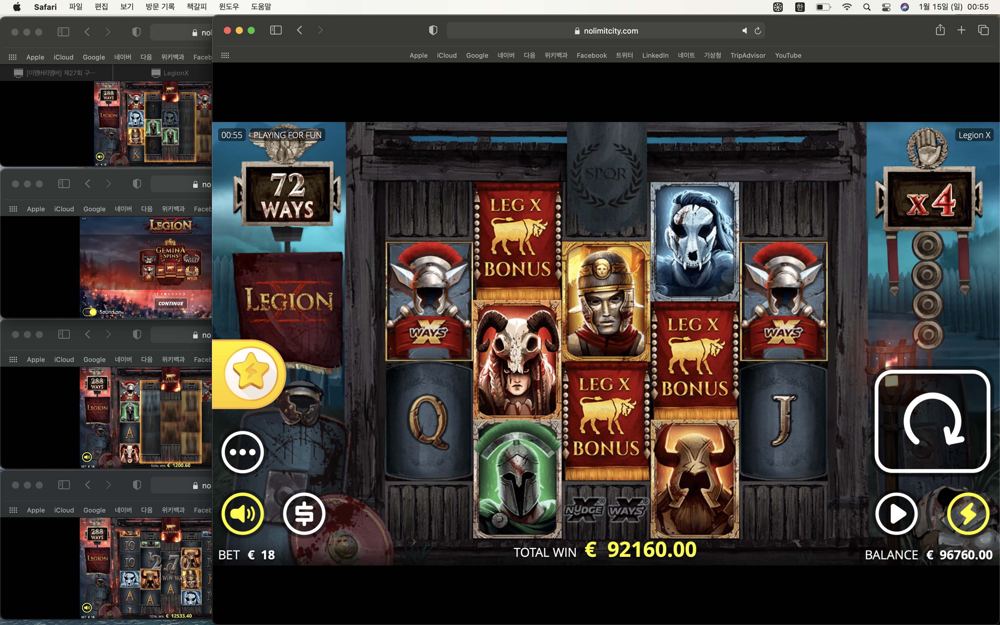This screenshot has height=625, width=1000.
Task: Click game thumbnail showing total win 12533.40
Action: pyautogui.click(x=146, y=568)
